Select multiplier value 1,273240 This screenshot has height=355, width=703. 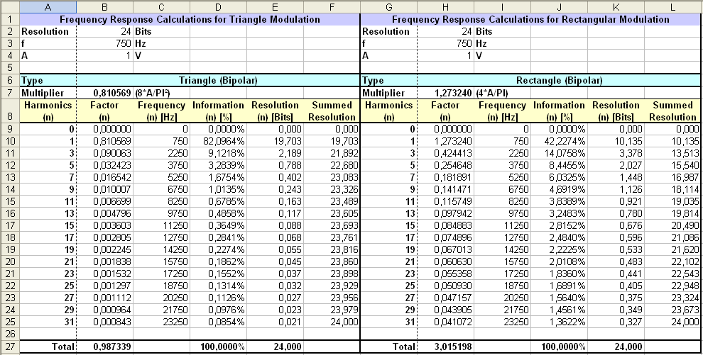tap(445, 93)
